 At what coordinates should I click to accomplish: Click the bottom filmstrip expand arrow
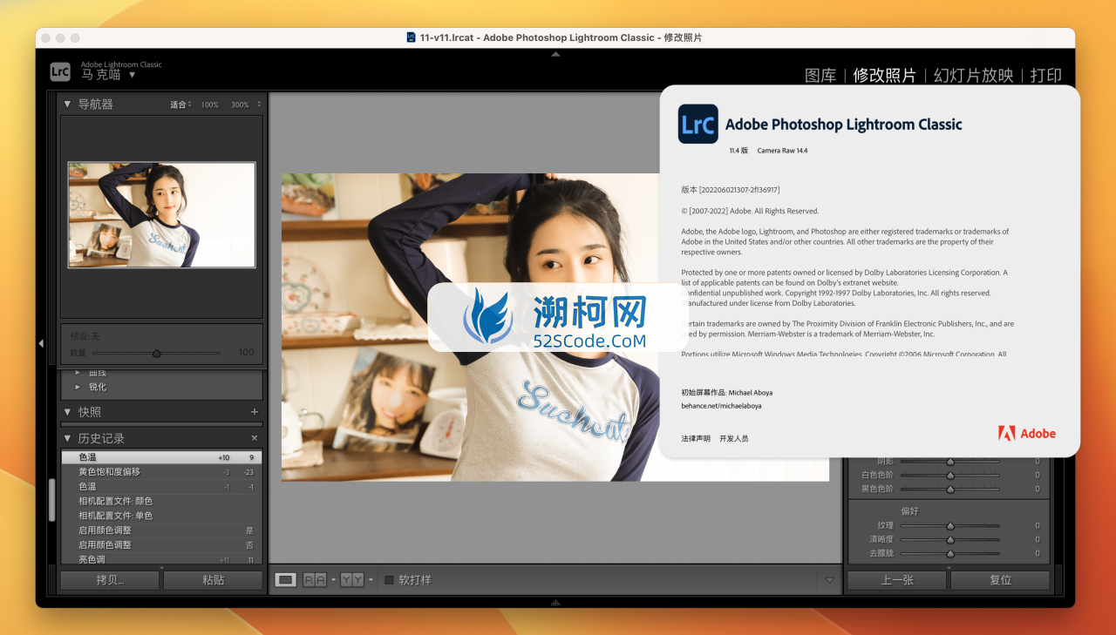555,602
